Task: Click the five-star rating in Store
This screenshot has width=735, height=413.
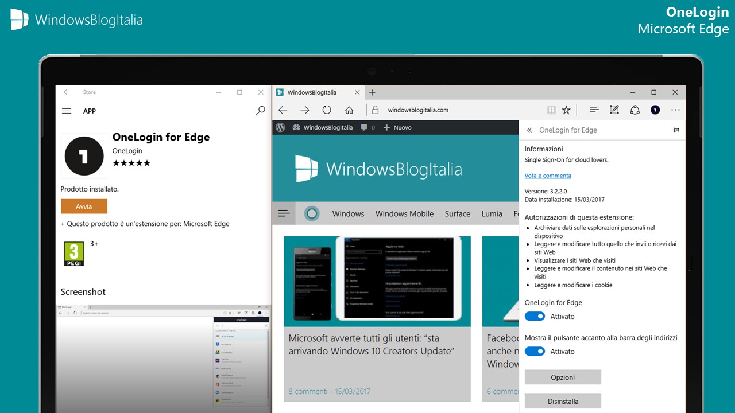Action: point(131,163)
